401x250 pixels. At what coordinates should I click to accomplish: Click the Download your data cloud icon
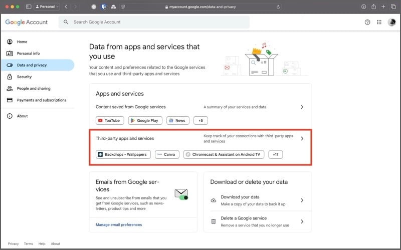click(x=214, y=200)
